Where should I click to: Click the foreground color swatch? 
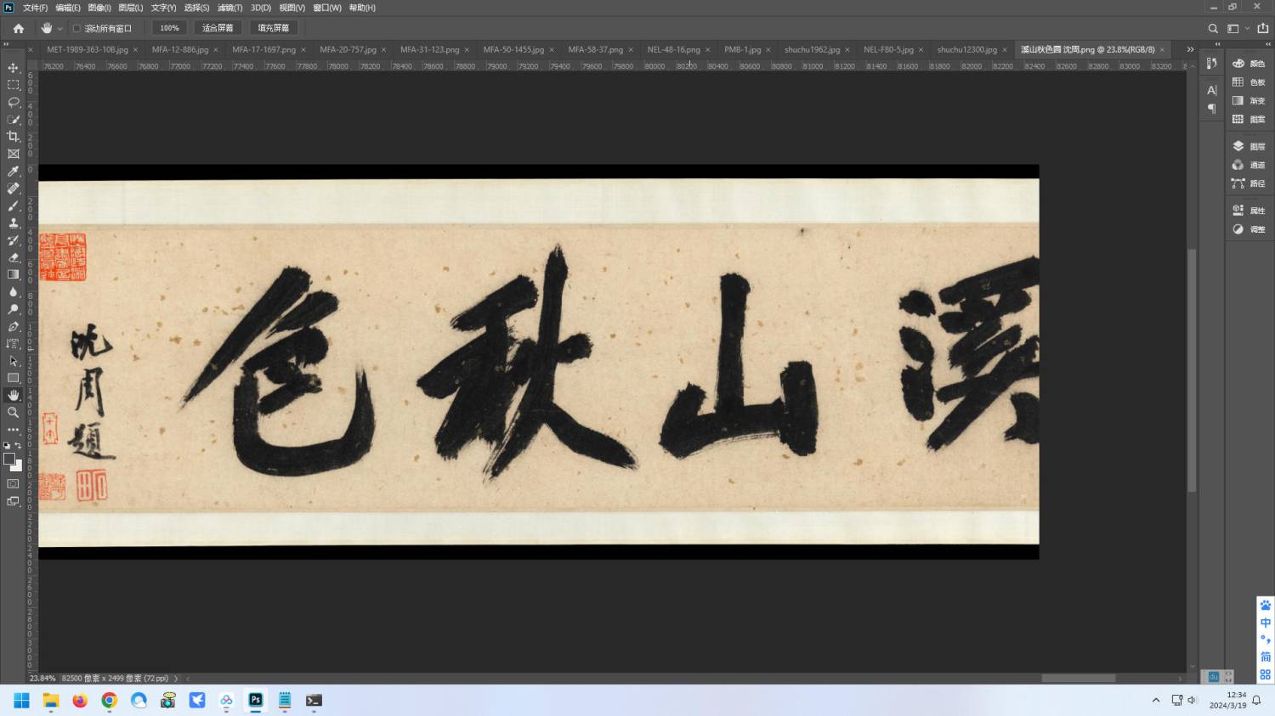point(9,459)
